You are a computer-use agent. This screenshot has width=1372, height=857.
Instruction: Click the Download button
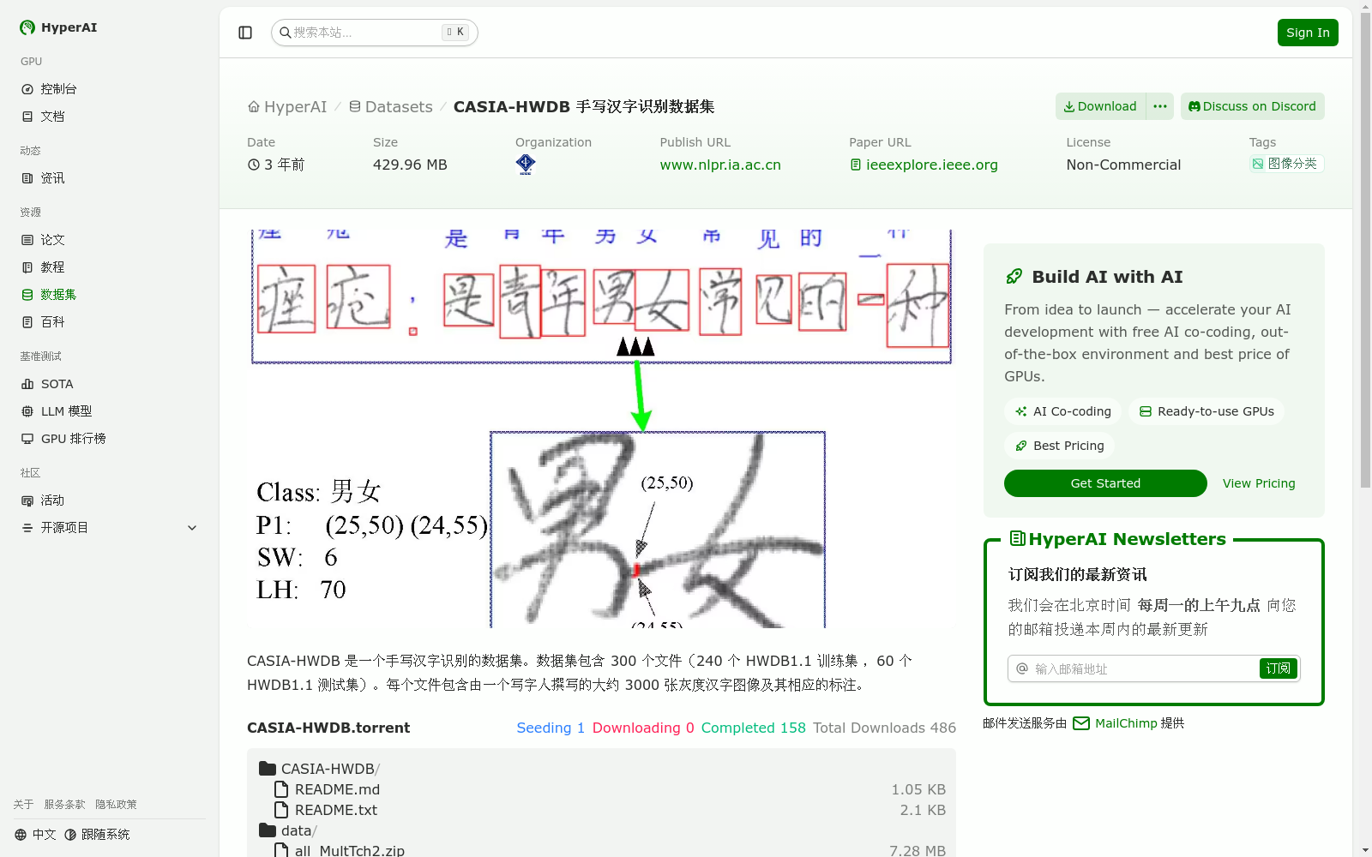coord(1100,106)
